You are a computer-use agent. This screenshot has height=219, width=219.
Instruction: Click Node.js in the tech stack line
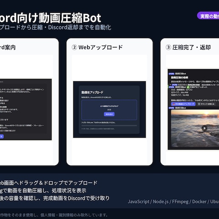click(161, 202)
